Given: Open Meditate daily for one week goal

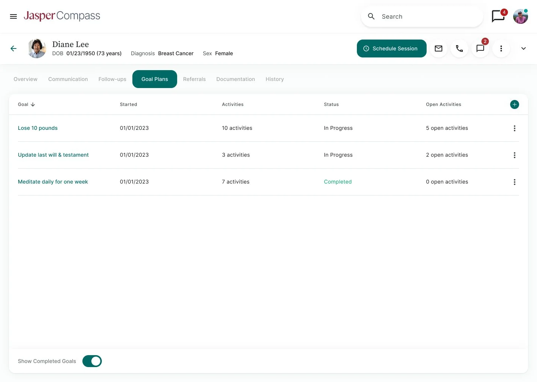Looking at the screenshot, I should pyautogui.click(x=53, y=182).
